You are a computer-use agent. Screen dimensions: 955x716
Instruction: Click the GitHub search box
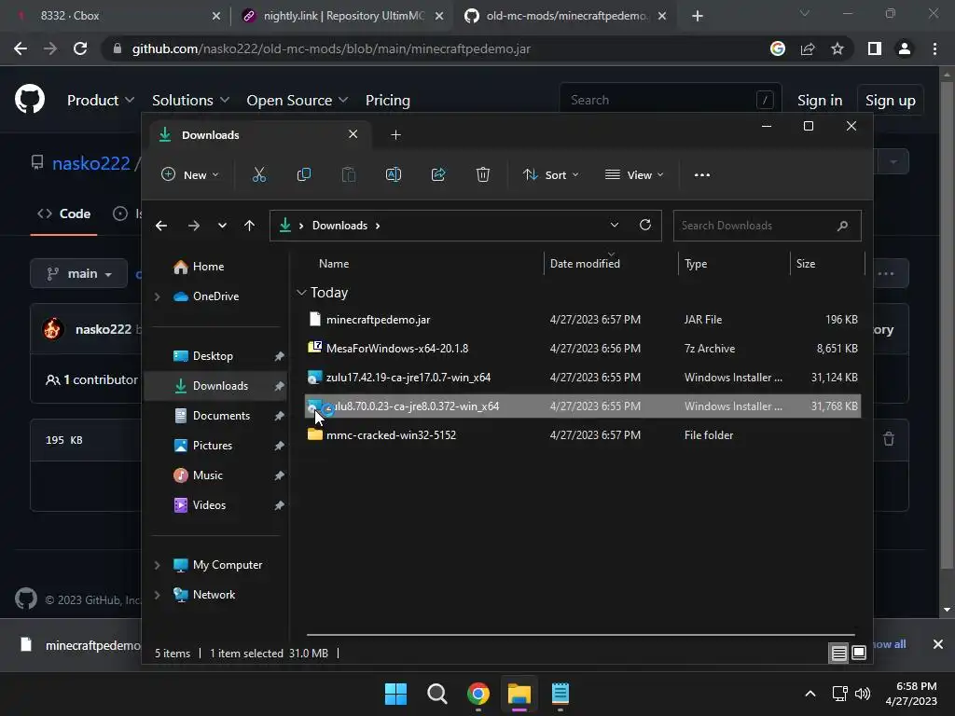(670, 100)
